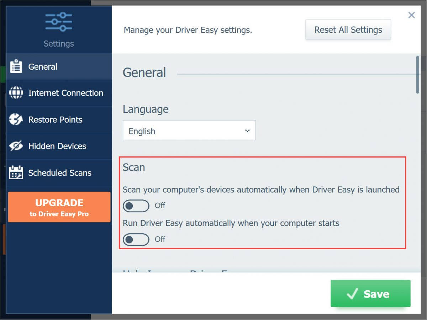This screenshot has height=320, width=427.
Task: Click the Settings sliders icon
Action: click(59, 22)
